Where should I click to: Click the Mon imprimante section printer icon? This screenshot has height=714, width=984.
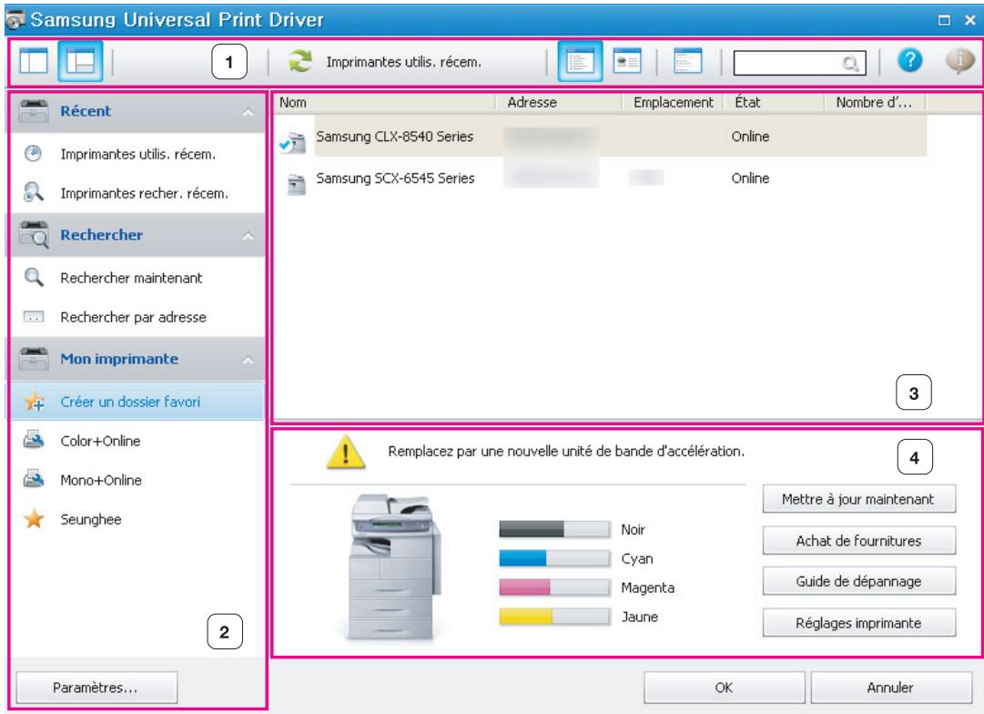coord(34,359)
